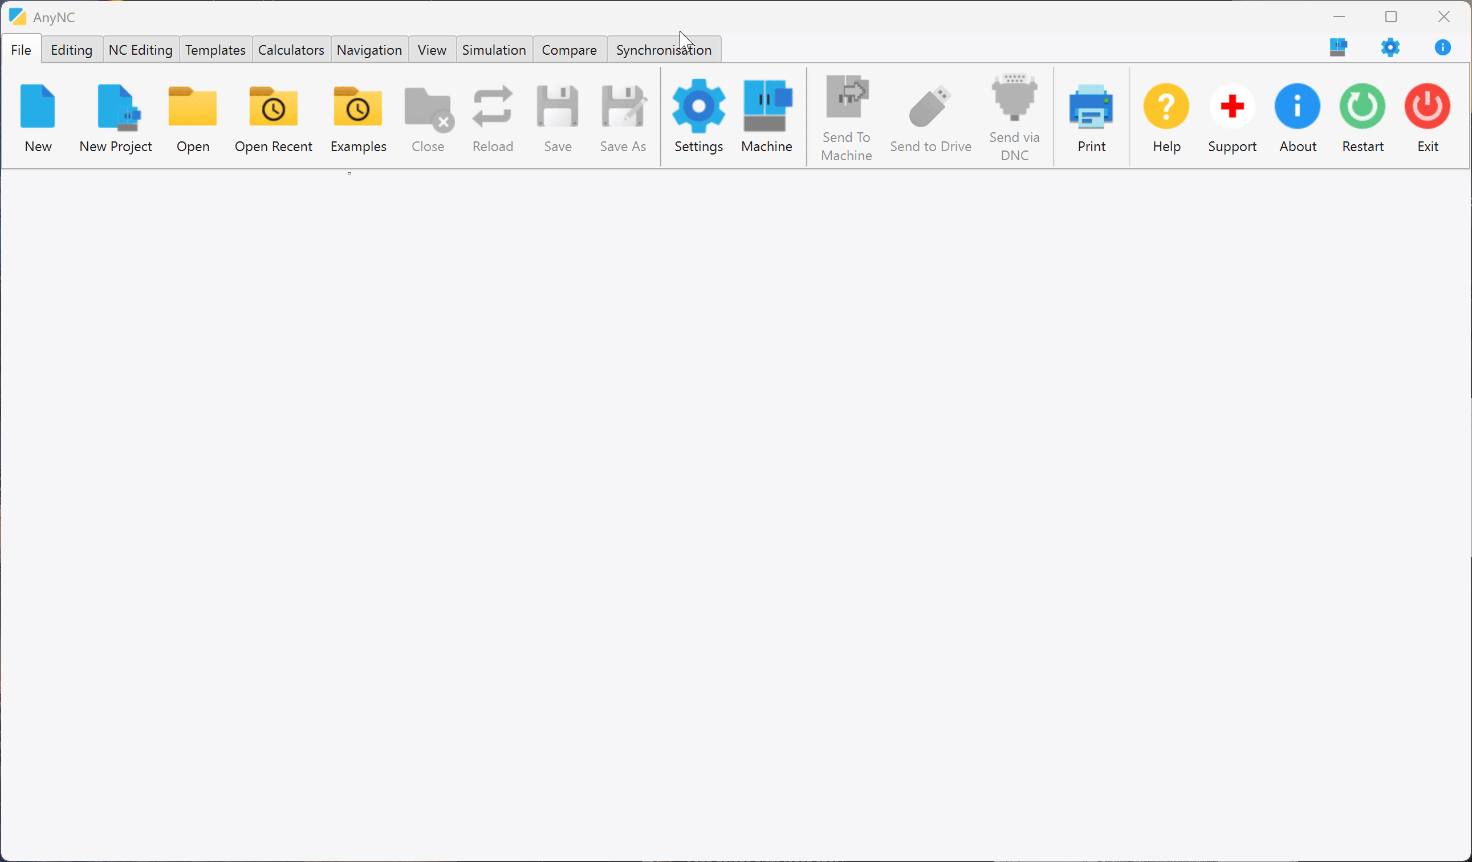Create a new file with the New icon
This screenshot has width=1472, height=862.
pyautogui.click(x=38, y=106)
